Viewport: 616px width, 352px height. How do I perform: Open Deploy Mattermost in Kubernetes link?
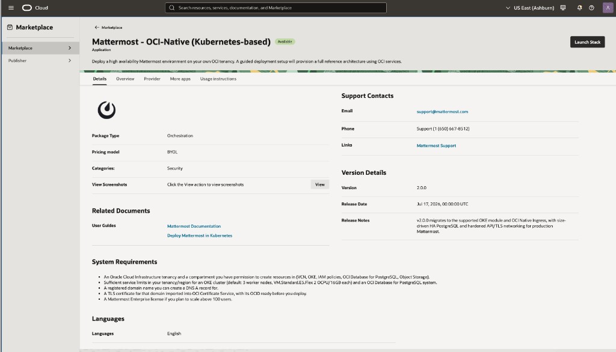pos(200,235)
